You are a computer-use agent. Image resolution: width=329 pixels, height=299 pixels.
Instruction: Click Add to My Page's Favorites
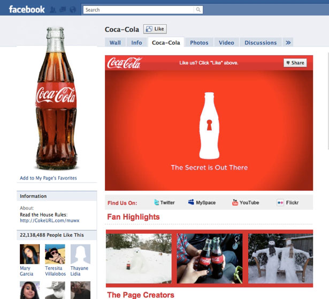point(48,178)
